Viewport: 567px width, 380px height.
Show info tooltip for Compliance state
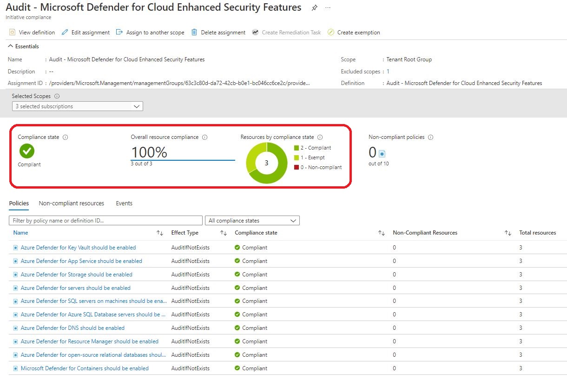(66, 138)
